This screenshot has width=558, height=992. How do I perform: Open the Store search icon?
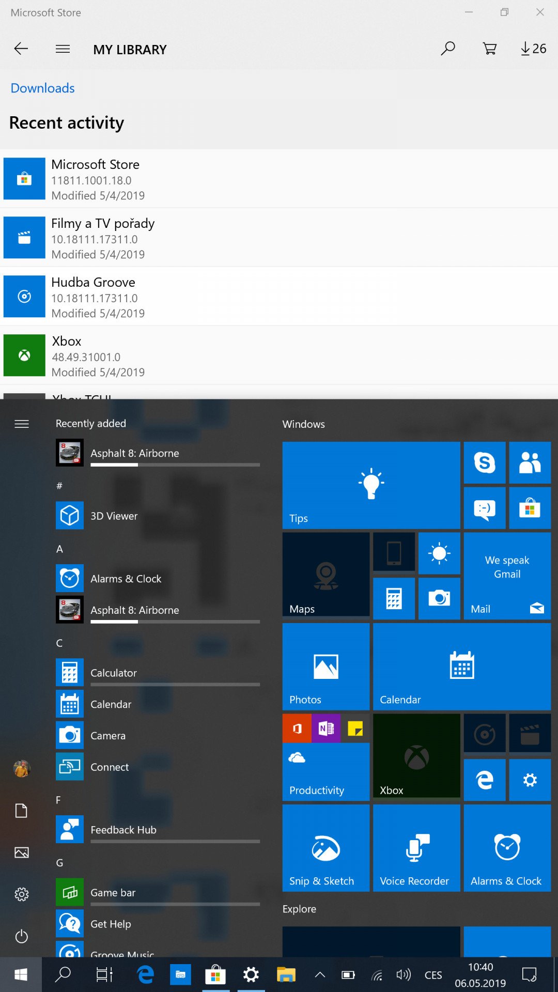pos(448,49)
